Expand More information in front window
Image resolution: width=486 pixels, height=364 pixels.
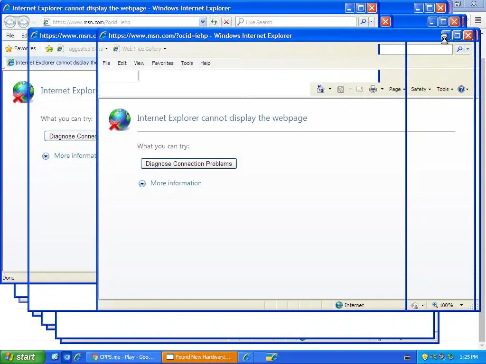click(170, 183)
